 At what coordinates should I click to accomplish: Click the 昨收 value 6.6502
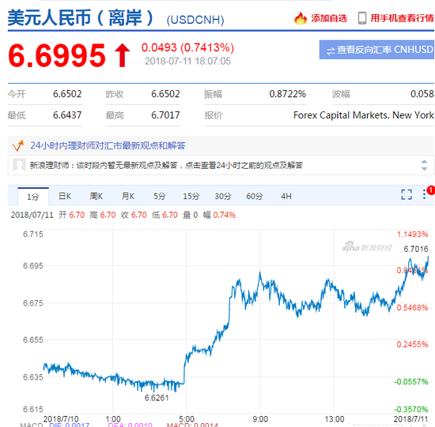point(165,94)
